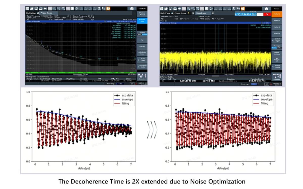
Task: Open the orange Help icon in the spectrum toolbar
Action: [243, 9]
